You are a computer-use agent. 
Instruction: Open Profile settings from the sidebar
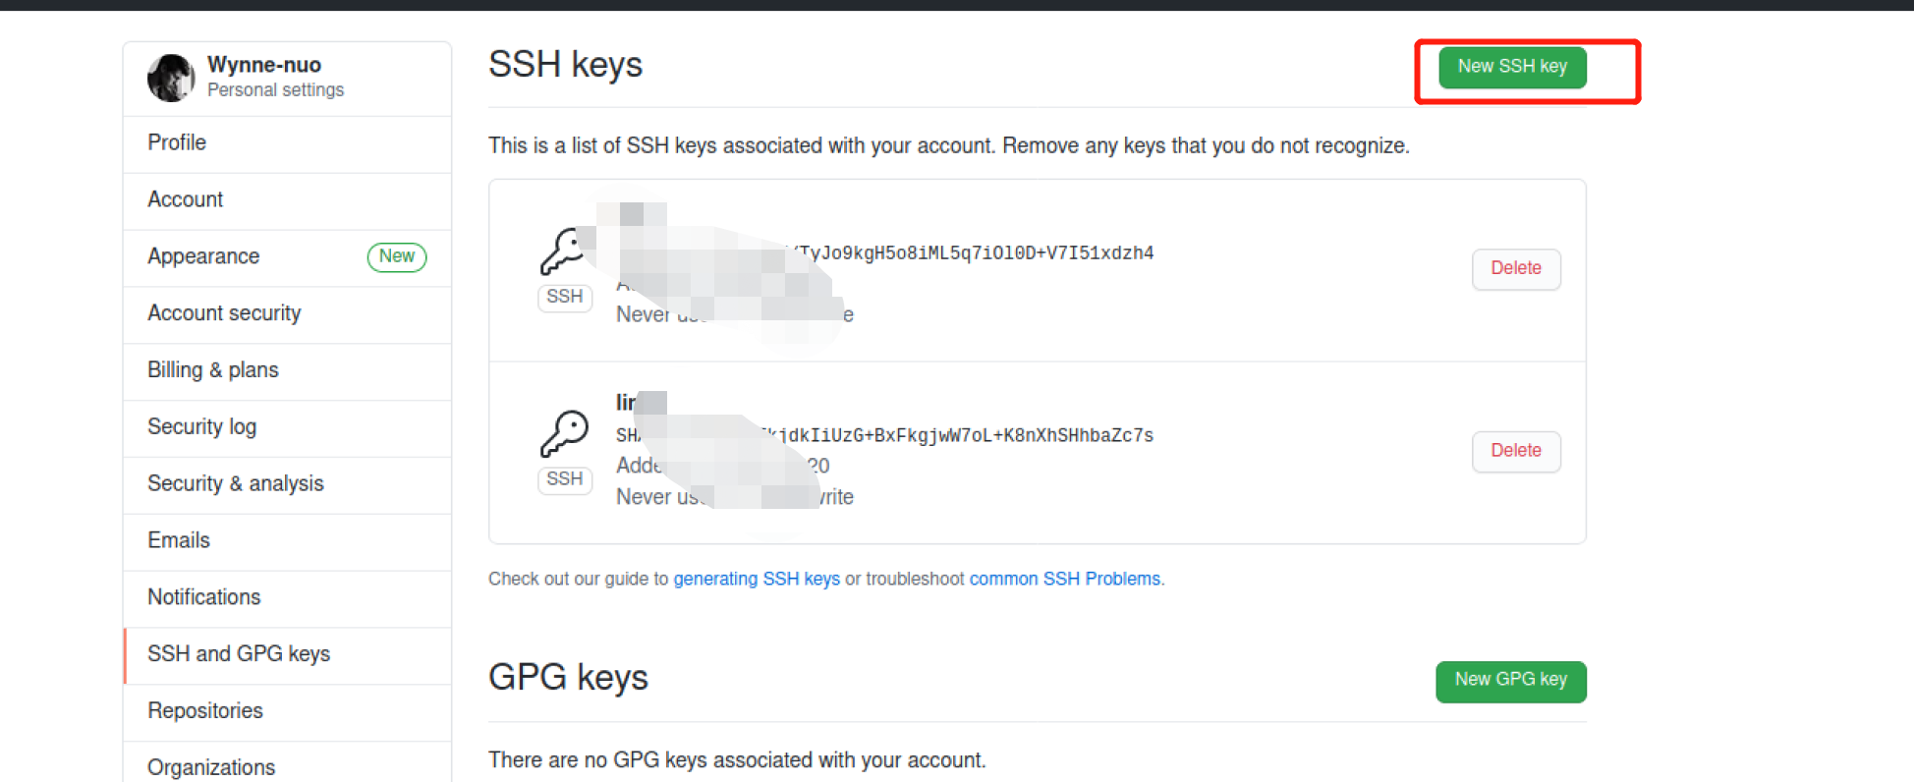click(x=176, y=142)
